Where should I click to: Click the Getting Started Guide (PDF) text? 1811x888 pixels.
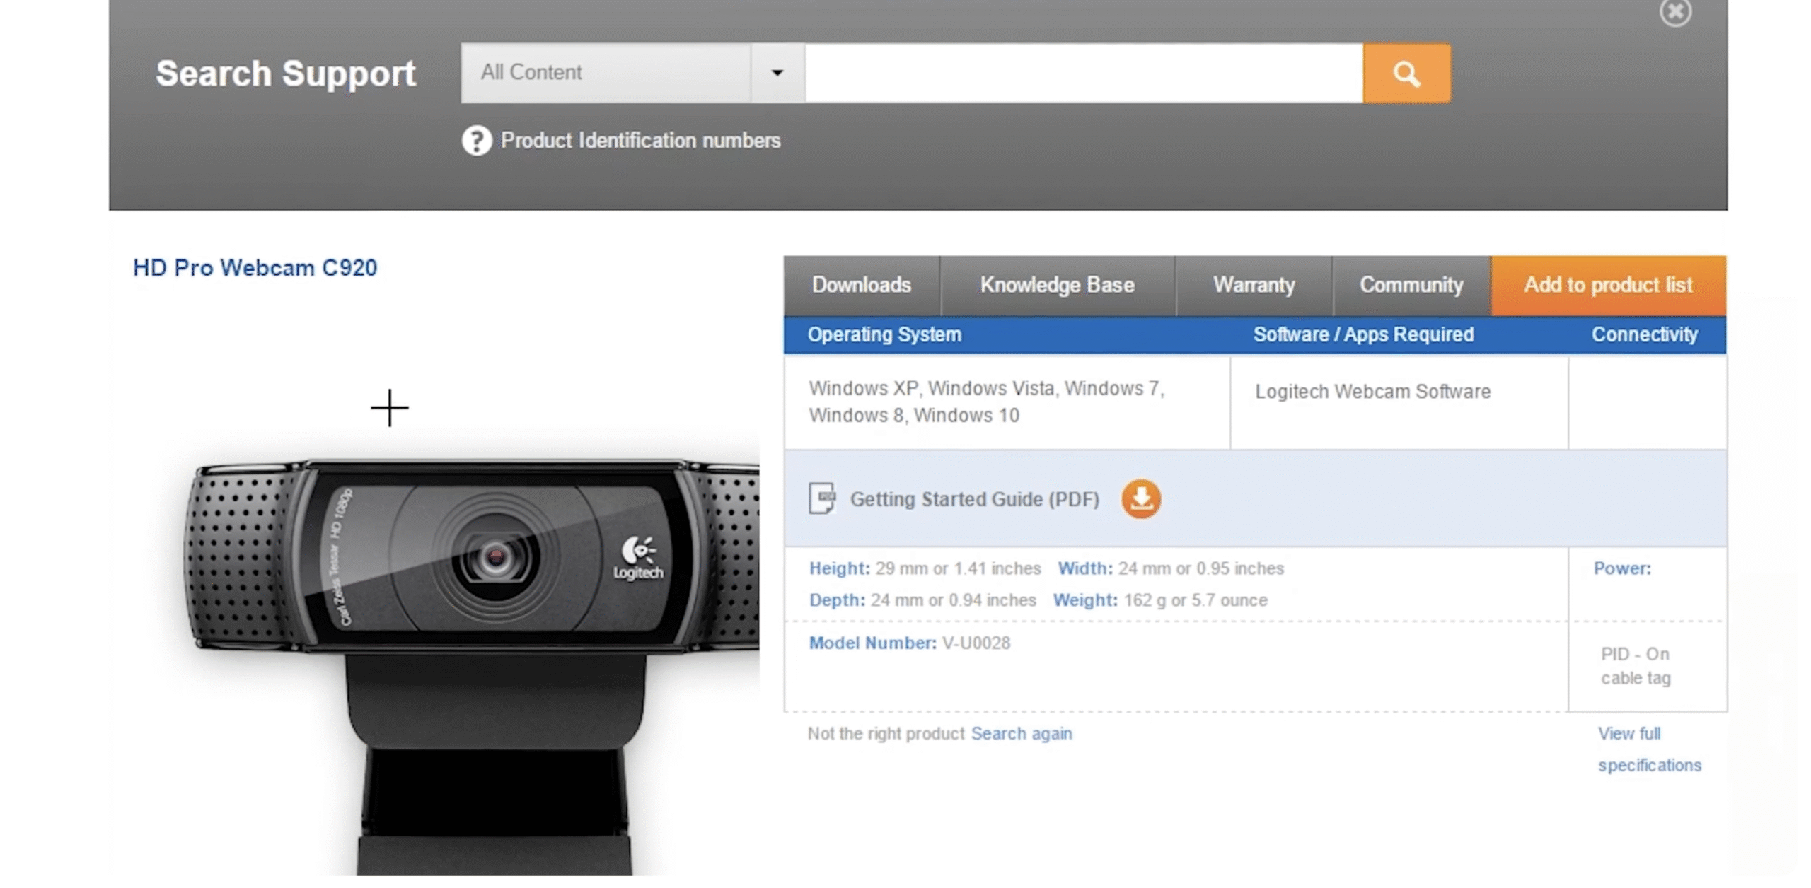click(x=974, y=500)
